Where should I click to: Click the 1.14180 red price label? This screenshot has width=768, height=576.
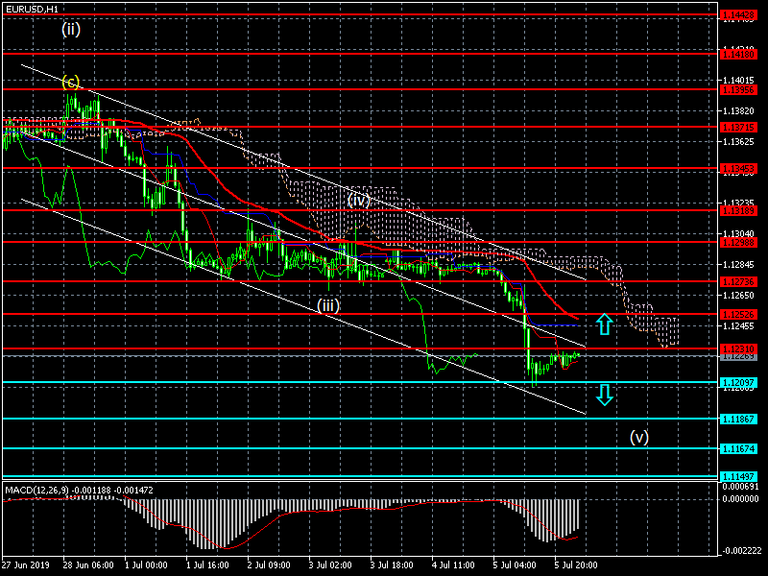point(738,54)
